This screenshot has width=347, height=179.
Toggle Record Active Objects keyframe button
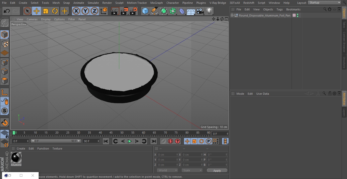(x=163, y=141)
